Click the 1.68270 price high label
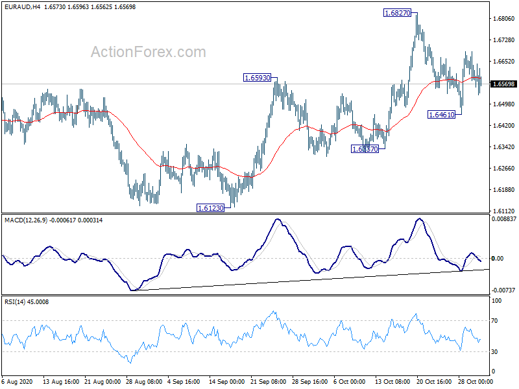The width and height of the screenshot is (519, 389). click(397, 13)
